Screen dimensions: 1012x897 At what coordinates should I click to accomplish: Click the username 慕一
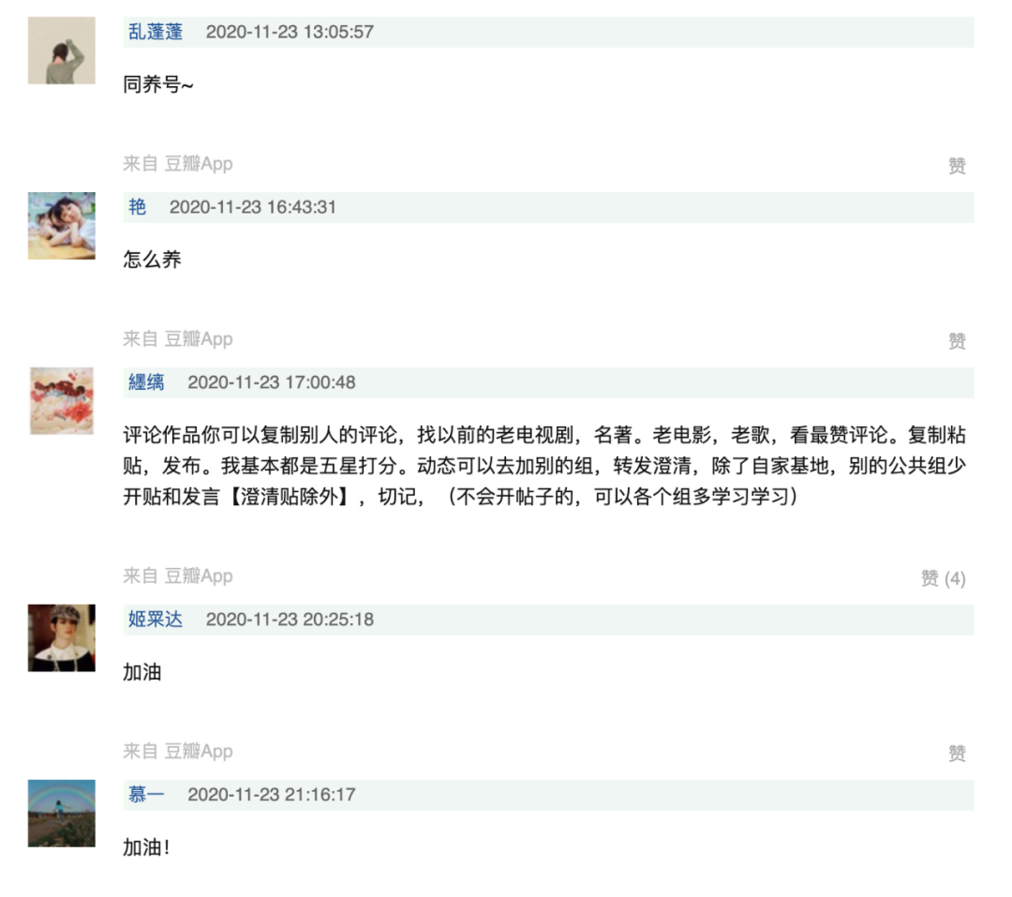[x=146, y=794]
